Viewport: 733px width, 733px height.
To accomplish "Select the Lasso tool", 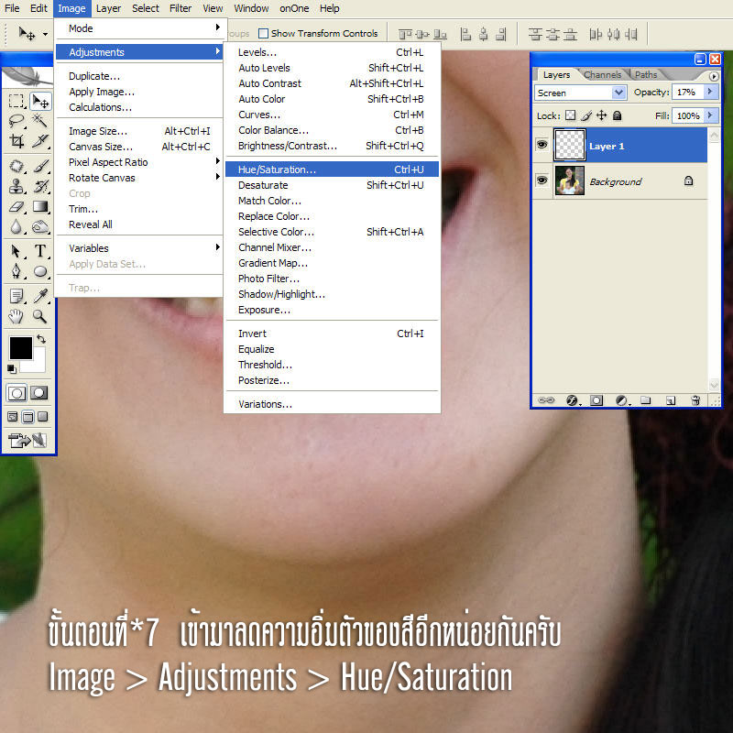I will pos(16,121).
